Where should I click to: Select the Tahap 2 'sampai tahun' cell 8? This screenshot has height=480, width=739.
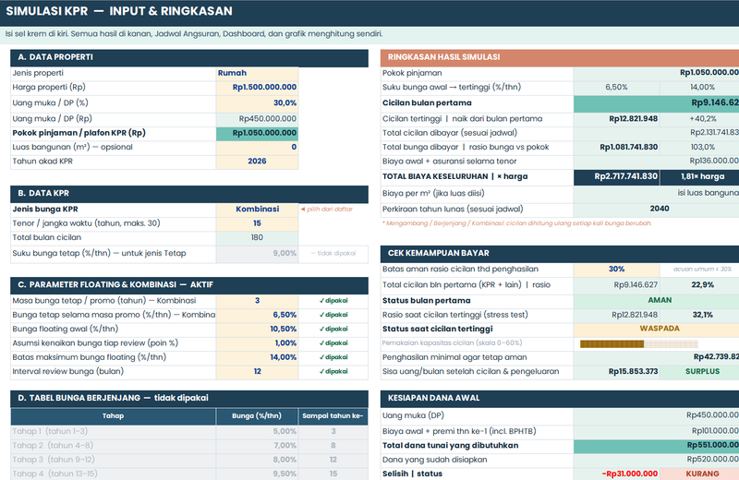pyautogui.click(x=333, y=446)
